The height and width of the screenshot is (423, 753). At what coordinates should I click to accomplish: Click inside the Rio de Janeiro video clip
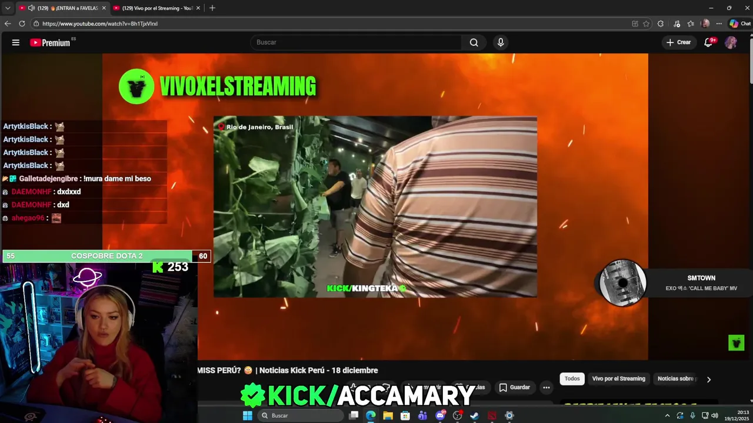coord(375,207)
